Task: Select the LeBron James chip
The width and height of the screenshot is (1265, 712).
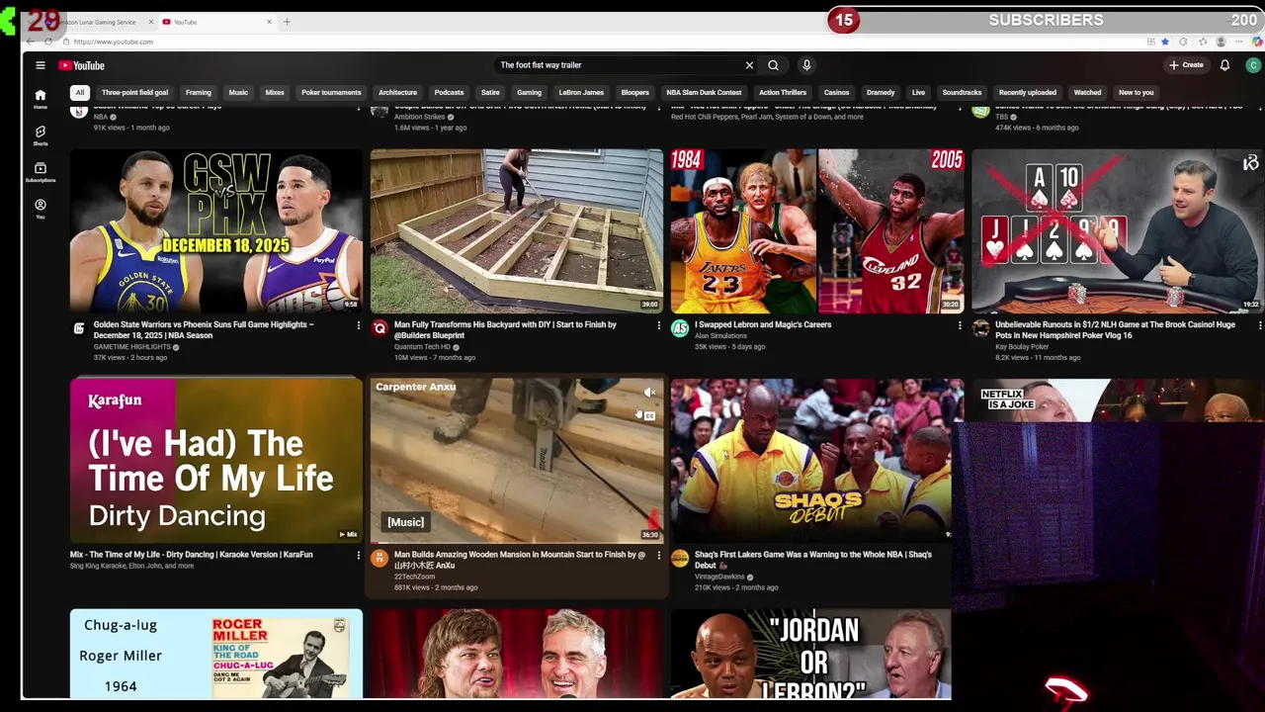Action: click(581, 93)
